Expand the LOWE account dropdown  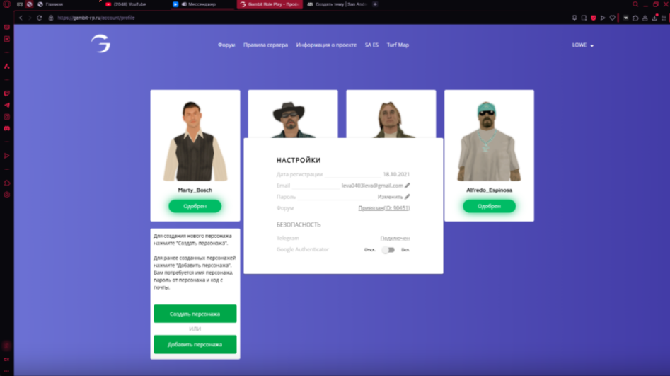click(x=583, y=45)
